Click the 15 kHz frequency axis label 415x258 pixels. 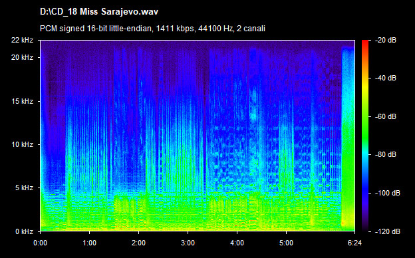click(22, 101)
